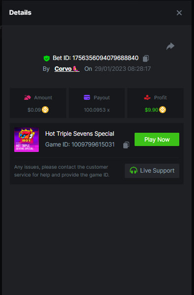Click the share arrow icon
The width and height of the screenshot is (194, 295).
[170, 46]
